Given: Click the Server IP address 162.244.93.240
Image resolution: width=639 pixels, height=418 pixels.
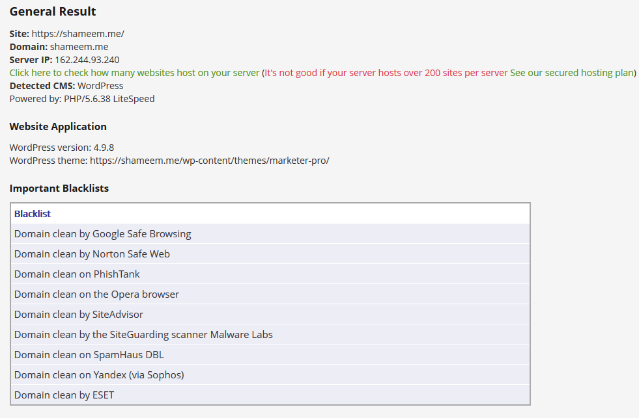Looking at the screenshot, I should 87,60.
